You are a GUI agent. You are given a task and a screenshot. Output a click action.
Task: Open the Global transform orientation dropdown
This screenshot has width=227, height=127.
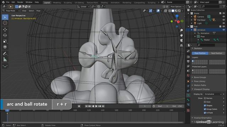point(83,7)
